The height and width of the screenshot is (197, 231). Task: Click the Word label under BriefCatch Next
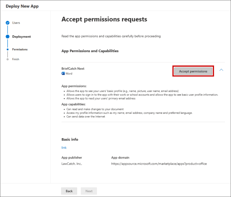[x=69, y=73]
